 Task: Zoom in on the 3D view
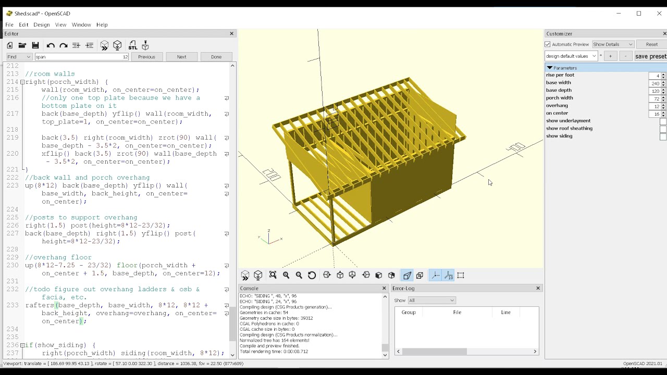click(286, 275)
